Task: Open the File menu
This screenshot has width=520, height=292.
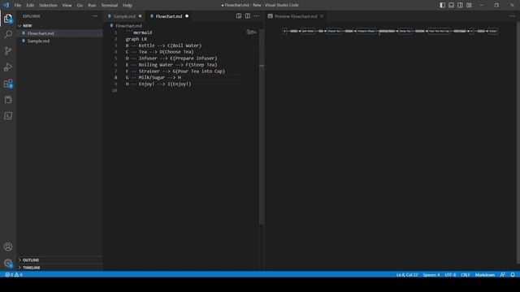Action: (x=18, y=5)
